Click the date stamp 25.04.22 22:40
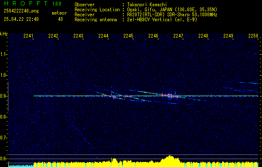This screenshot has height=167, width=262. coord(21,19)
